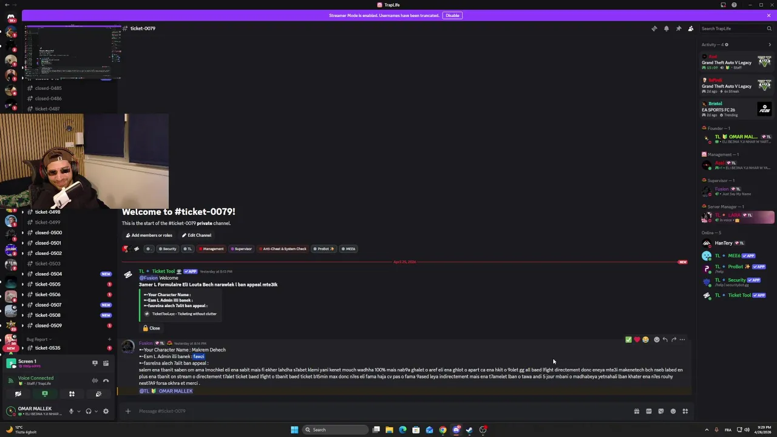Open the Bristol EA SPORTS FC 26 activity
Screen dimensions: 777x437
click(738, 109)
